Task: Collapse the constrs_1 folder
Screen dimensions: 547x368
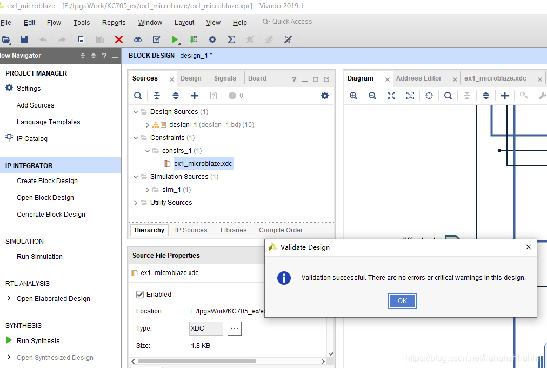Action: [x=147, y=151]
